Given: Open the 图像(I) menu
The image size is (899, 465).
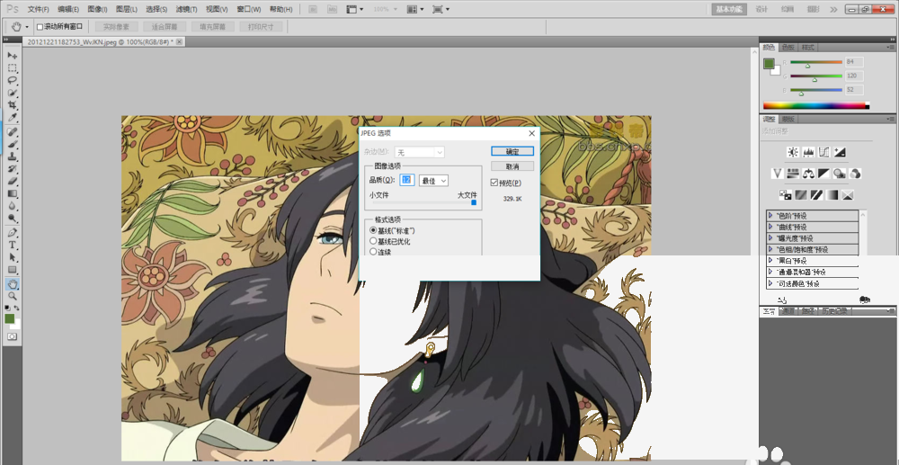Looking at the screenshot, I should [x=97, y=9].
